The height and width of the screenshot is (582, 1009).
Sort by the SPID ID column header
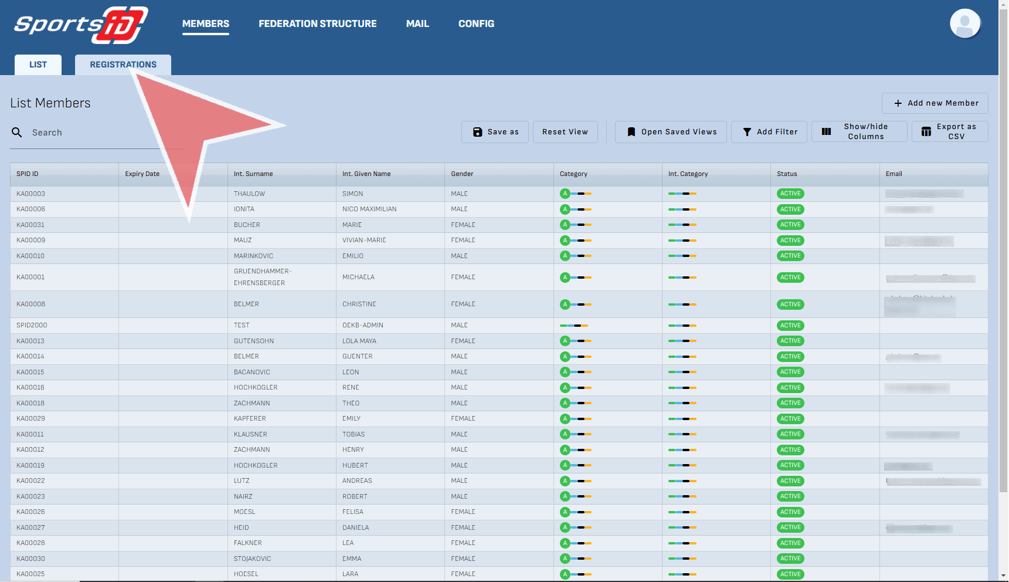point(28,174)
